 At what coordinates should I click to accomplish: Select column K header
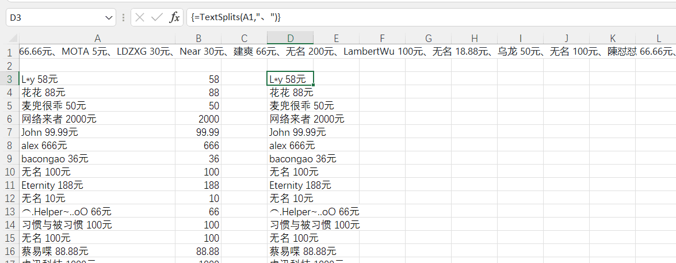tap(613, 39)
